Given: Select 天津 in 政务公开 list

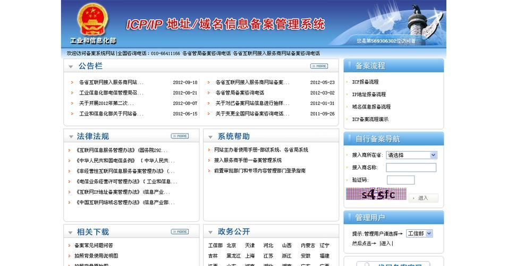Looking at the screenshot, I should coord(250,245).
